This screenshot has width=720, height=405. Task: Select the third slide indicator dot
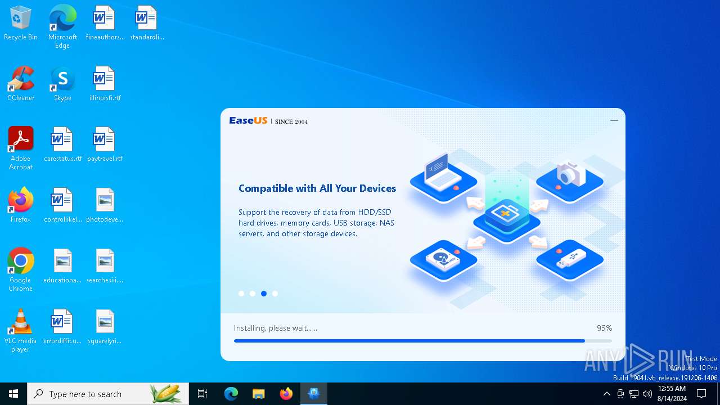(264, 294)
